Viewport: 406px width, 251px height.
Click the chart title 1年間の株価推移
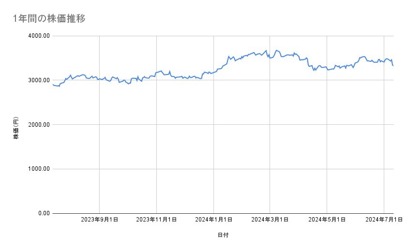pos(50,18)
